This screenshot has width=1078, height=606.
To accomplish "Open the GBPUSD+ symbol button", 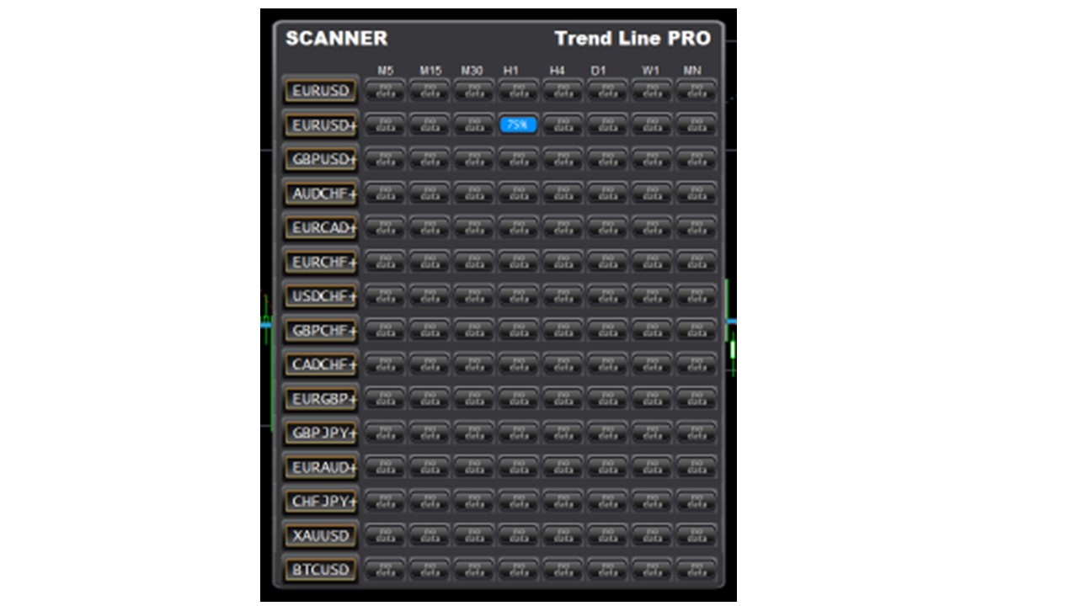I will coord(320,159).
